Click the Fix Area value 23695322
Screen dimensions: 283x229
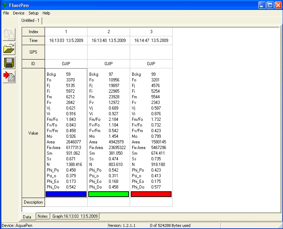(117, 148)
